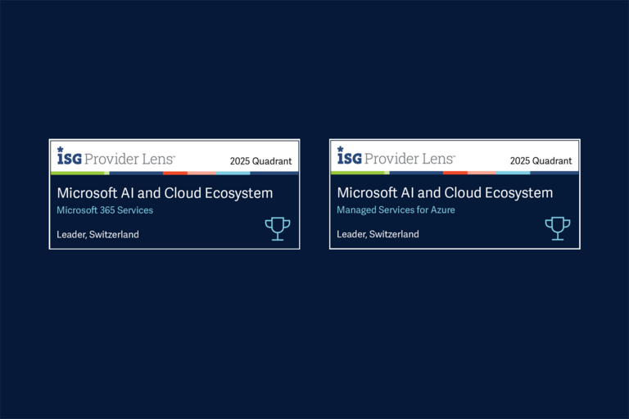The height and width of the screenshot is (419, 629).
Task: Click "Leader, Switzerland" on the left badge
Action: click(97, 234)
